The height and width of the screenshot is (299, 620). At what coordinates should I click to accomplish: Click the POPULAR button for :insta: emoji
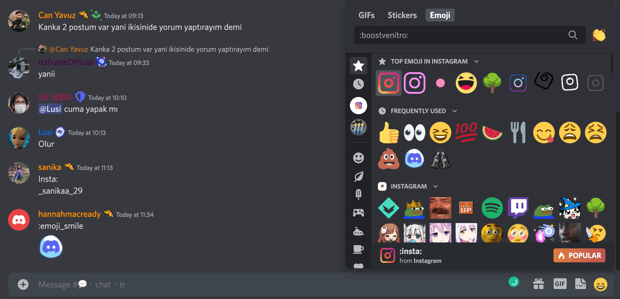point(579,254)
